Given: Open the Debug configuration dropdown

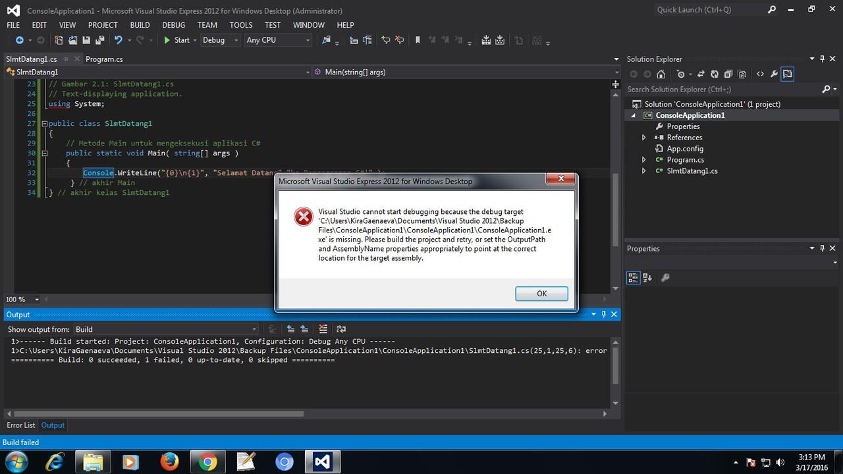Looking at the screenshot, I should (221, 40).
